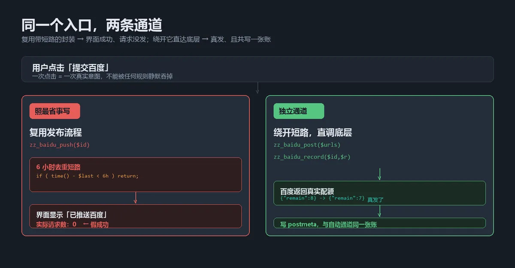Click the title 同一个入口,两条通道
Screen dimensions: 515x268
[92, 25]
